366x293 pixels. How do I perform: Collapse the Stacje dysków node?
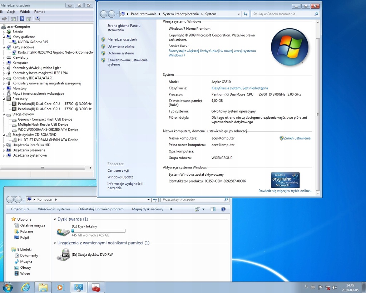tap(4, 114)
